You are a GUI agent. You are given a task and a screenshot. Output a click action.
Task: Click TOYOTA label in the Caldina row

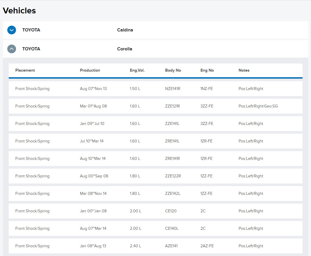[31, 30]
